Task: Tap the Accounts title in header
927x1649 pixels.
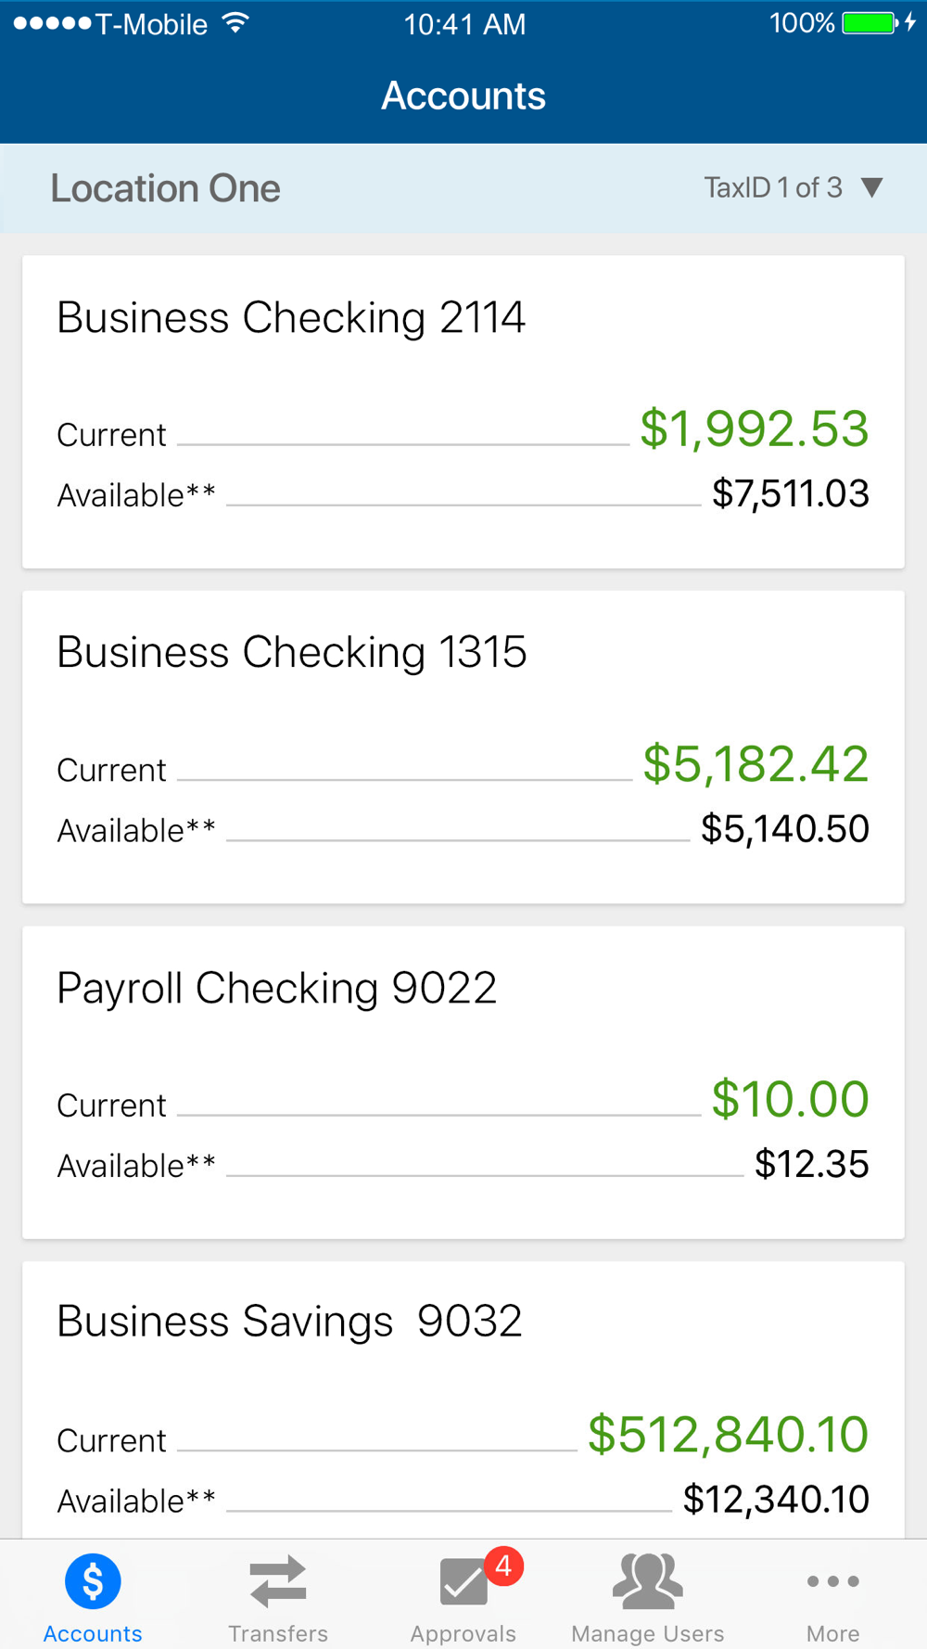Action: [463, 96]
